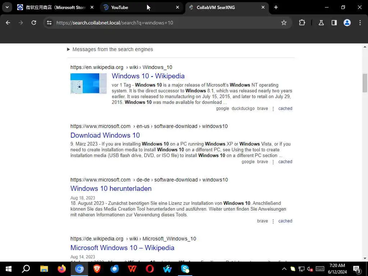
Task: Open Skype from the taskbar
Action: tap(185, 269)
